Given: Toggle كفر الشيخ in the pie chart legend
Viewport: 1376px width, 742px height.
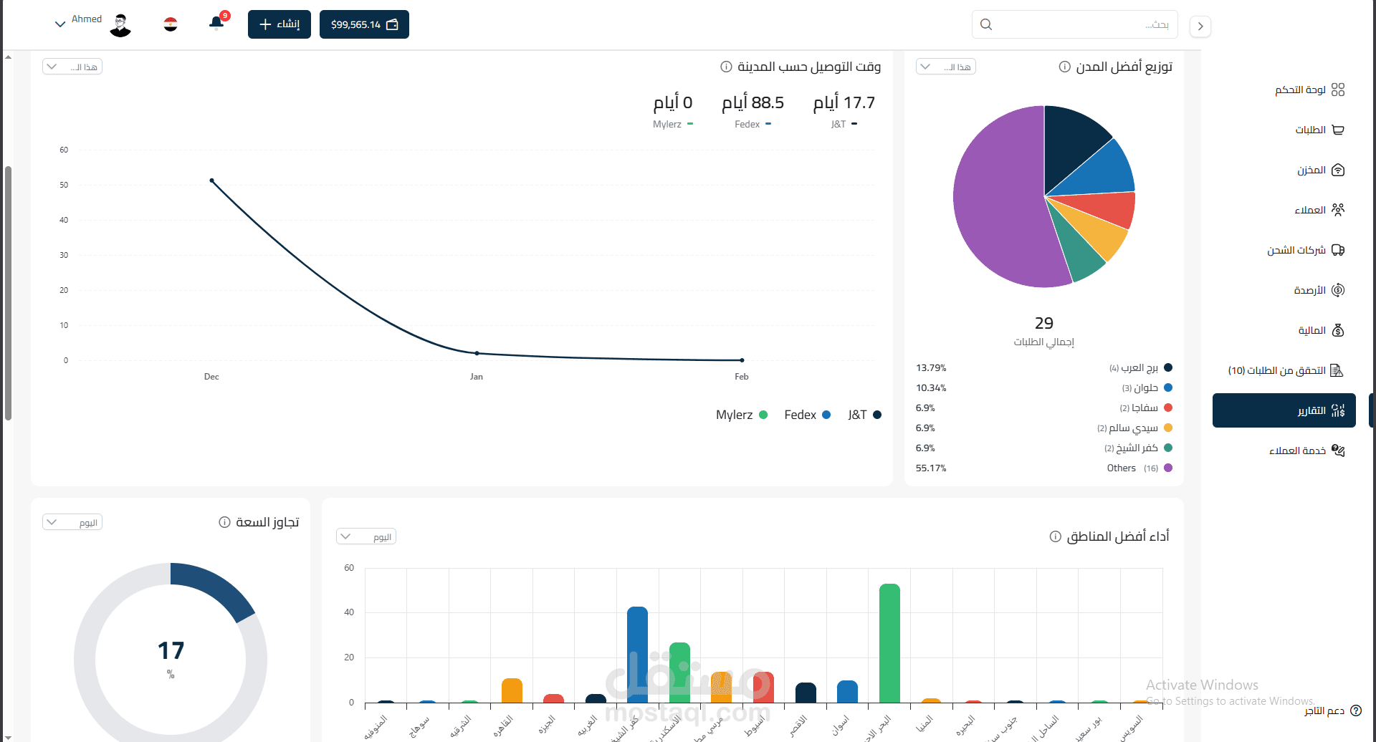Looking at the screenshot, I should 1138,448.
